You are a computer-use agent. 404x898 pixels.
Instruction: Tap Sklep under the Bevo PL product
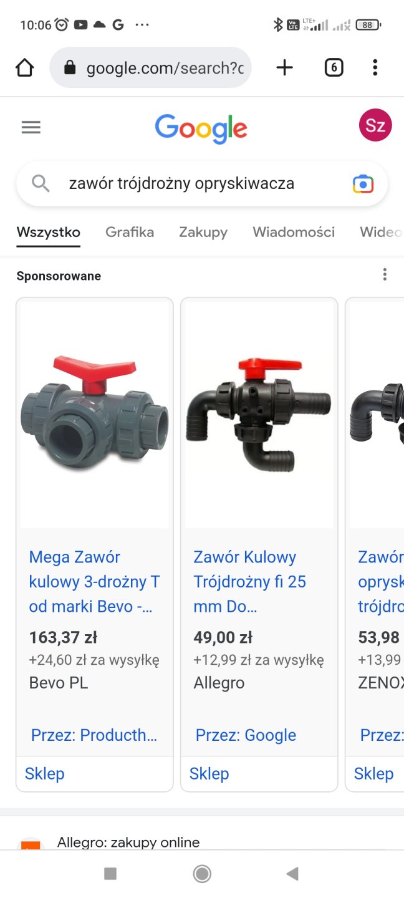click(x=45, y=773)
